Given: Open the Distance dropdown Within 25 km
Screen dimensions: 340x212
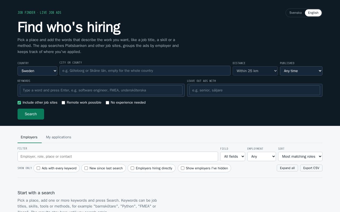Looking at the screenshot, I should point(255,71).
